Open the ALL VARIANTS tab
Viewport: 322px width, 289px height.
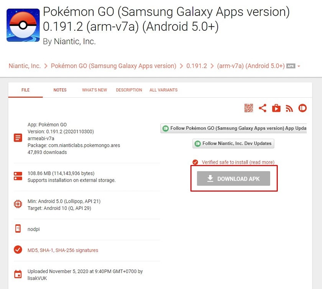tap(163, 90)
